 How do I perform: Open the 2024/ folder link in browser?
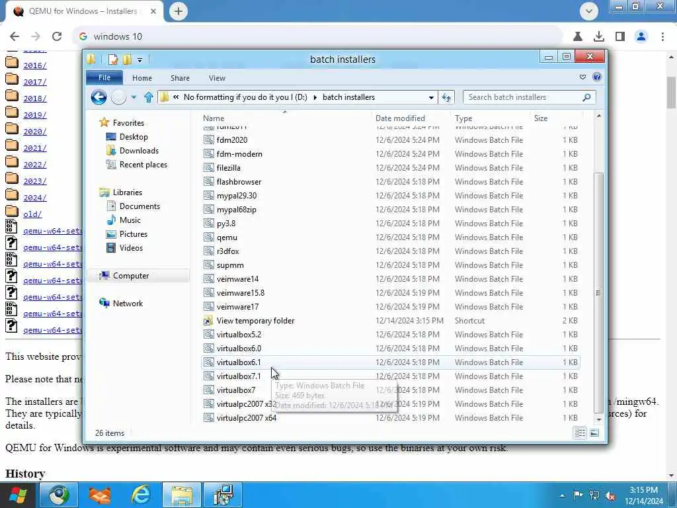click(x=35, y=198)
